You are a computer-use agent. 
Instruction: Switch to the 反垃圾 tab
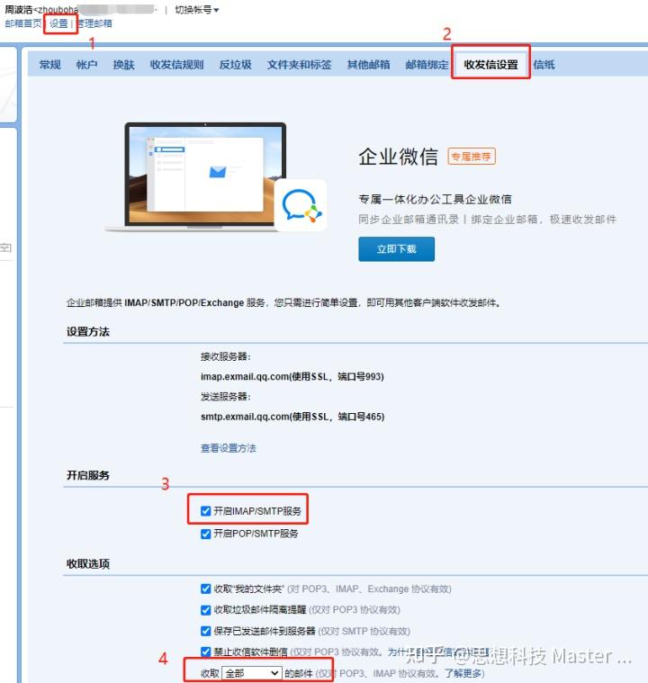click(235, 65)
